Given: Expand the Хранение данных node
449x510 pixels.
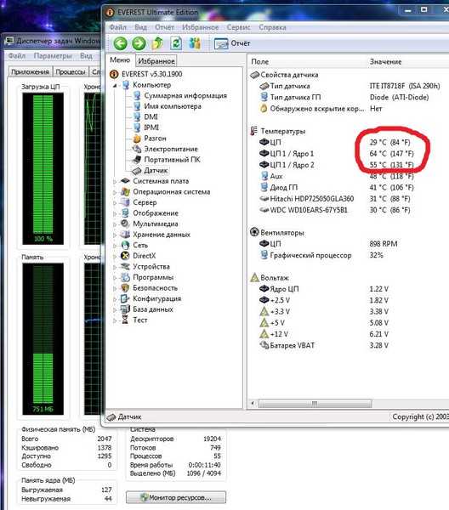Looking at the screenshot, I should pyautogui.click(x=115, y=235).
